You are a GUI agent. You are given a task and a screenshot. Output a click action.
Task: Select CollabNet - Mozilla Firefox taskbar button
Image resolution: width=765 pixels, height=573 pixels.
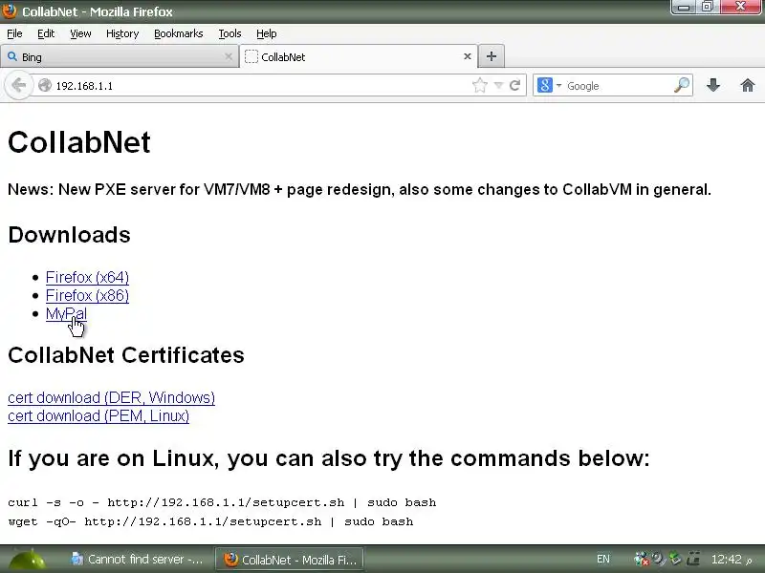click(290, 560)
